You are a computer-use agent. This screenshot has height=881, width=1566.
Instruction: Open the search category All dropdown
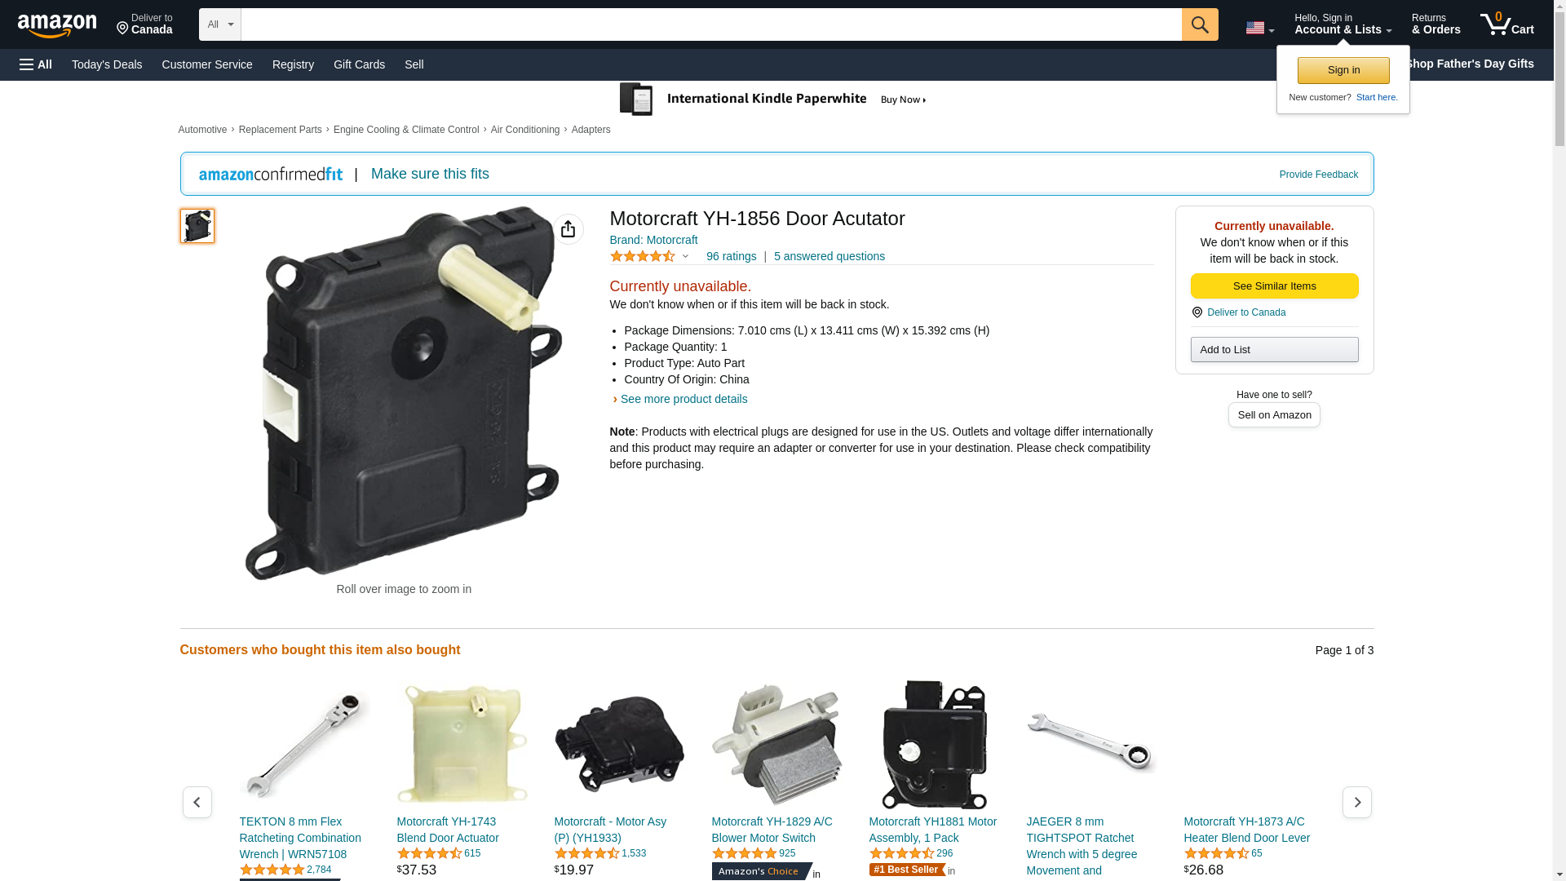[x=220, y=24]
